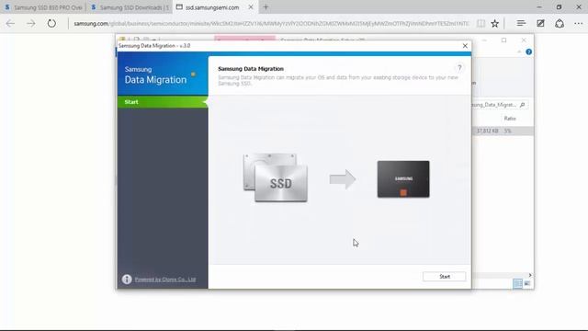Viewport: 588px width, 331px height.
Task: Switch the background Explorer window to details view
Action: 517,284
